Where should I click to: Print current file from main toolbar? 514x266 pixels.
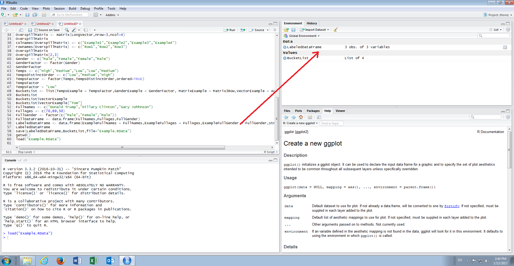44,15
